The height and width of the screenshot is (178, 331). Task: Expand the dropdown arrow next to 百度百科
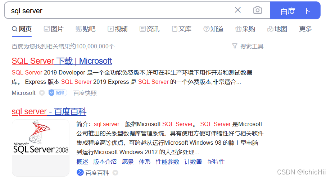(x=115, y=173)
